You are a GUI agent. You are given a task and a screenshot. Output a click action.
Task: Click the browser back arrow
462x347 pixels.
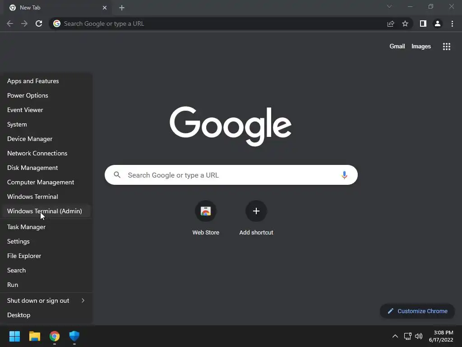pyautogui.click(x=10, y=23)
